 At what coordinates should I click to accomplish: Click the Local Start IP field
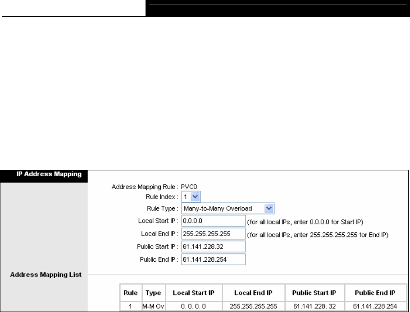tap(214, 221)
